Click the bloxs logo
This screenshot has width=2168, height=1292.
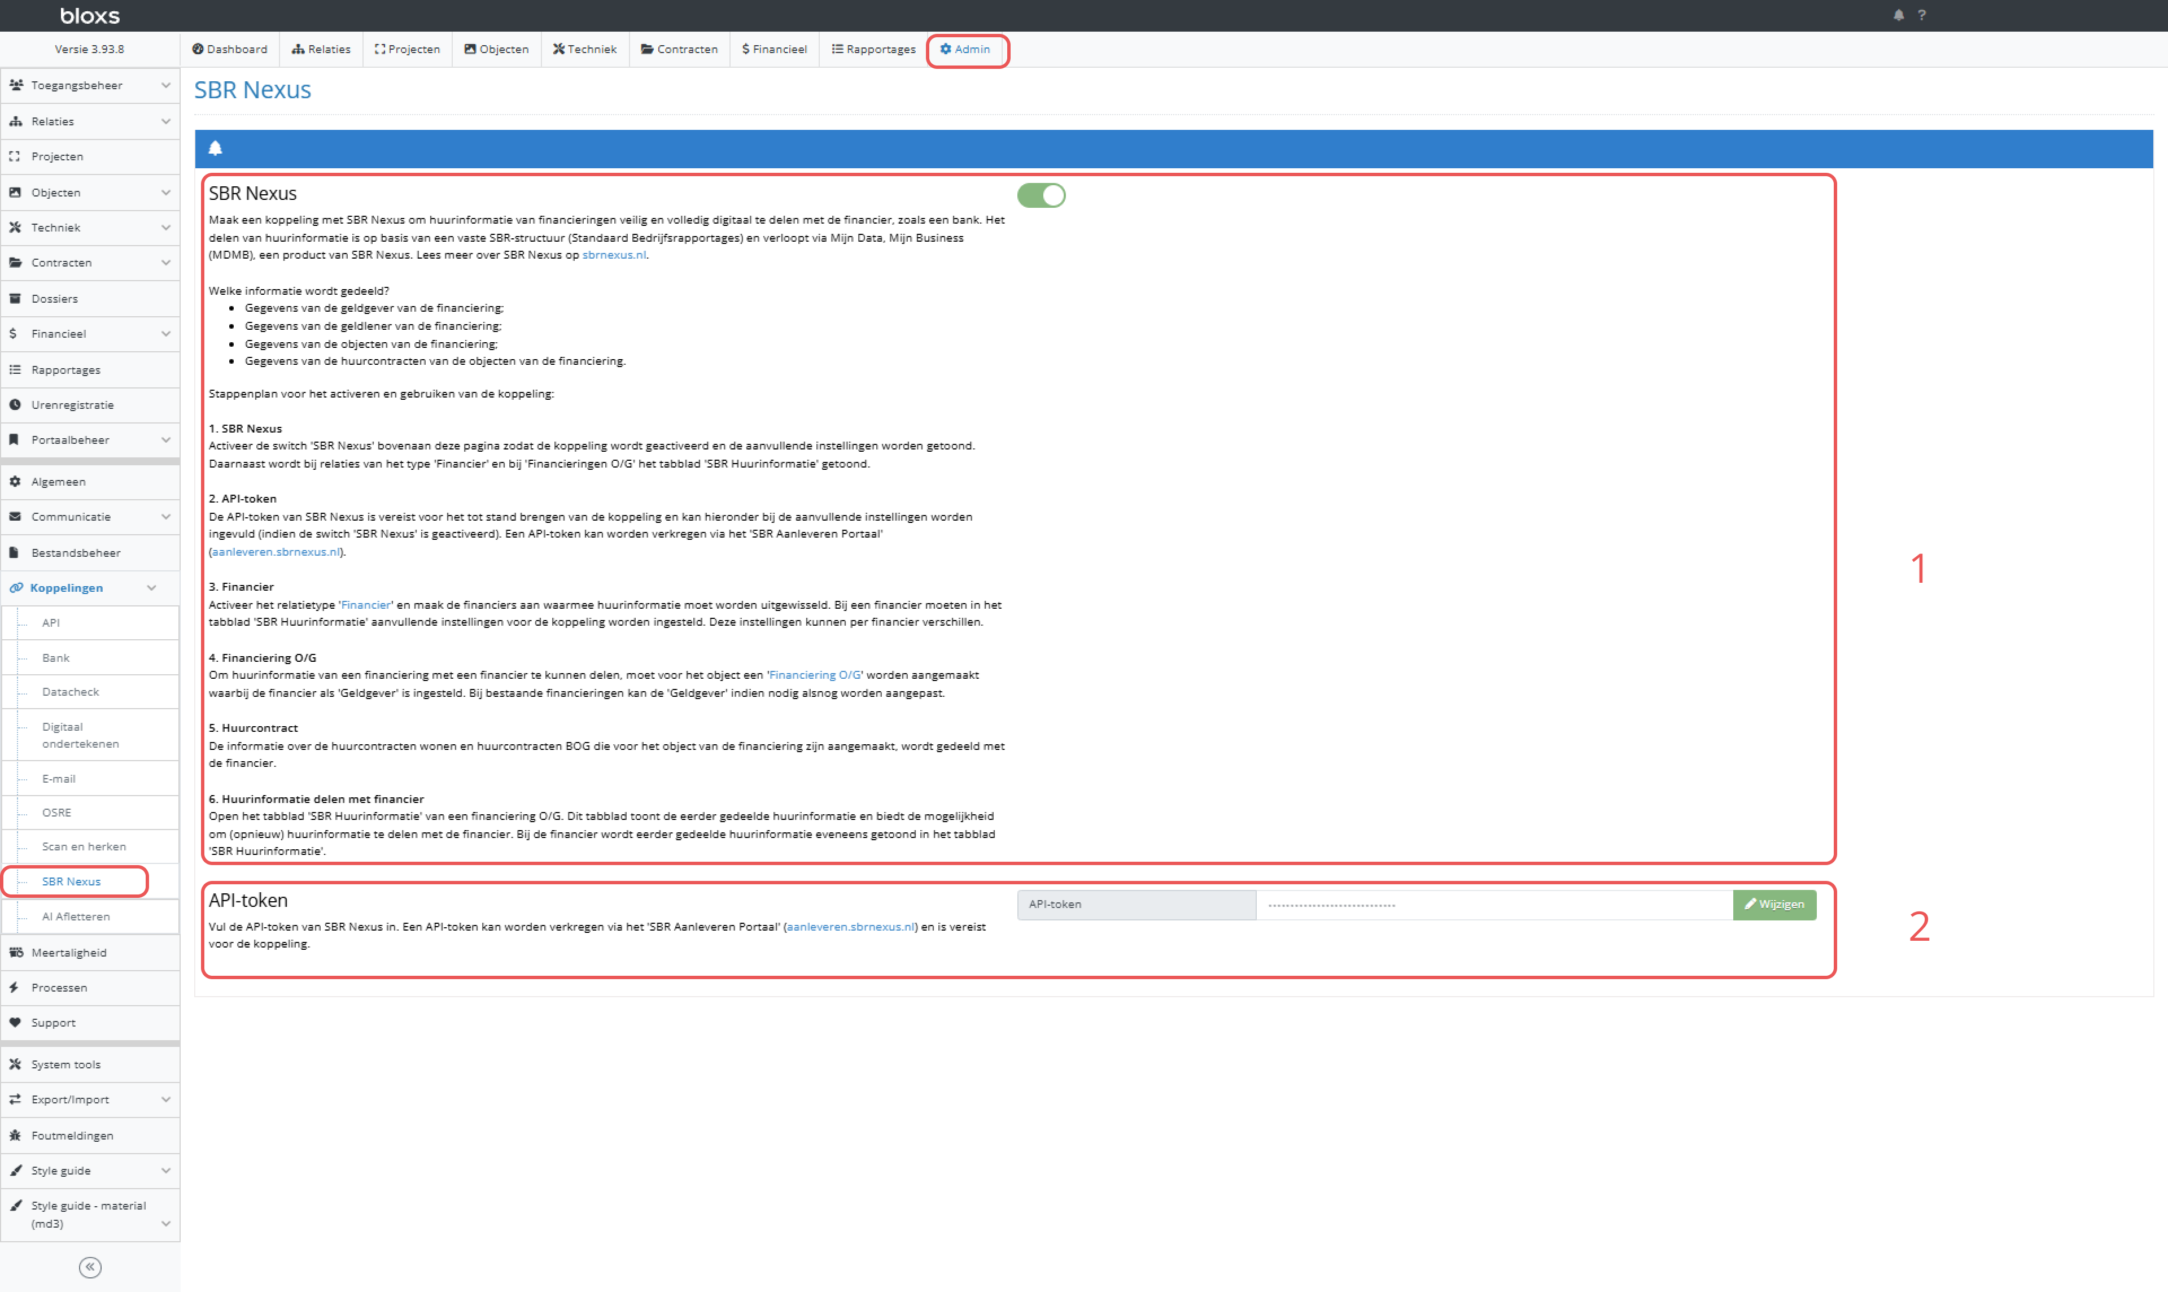click(x=90, y=16)
